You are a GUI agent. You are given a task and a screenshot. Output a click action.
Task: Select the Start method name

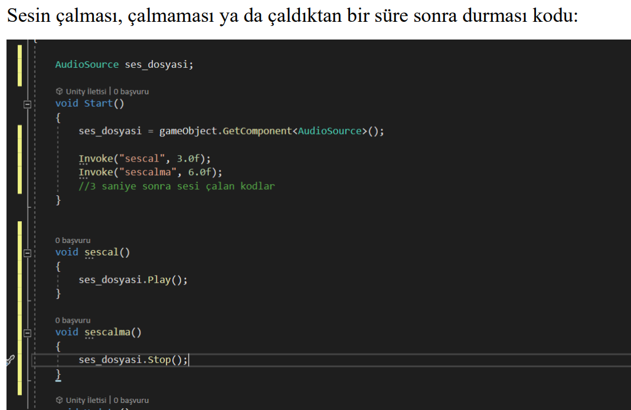pyautogui.click(x=99, y=103)
